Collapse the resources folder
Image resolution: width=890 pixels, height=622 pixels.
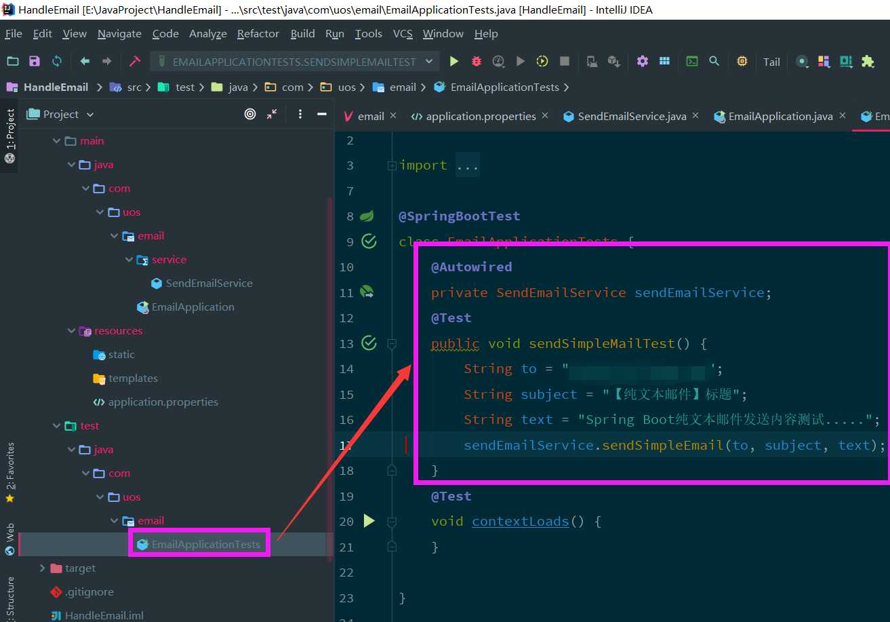[71, 331]
